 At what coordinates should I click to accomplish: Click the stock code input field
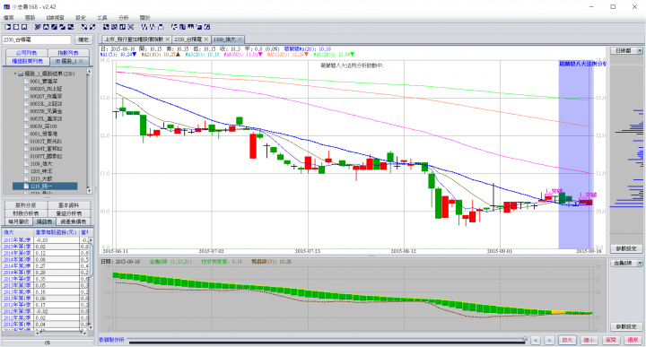(x=37, y=40)
